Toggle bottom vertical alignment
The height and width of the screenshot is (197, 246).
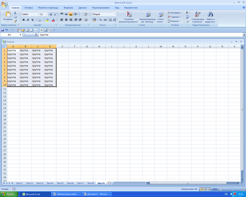coord(71,14)
